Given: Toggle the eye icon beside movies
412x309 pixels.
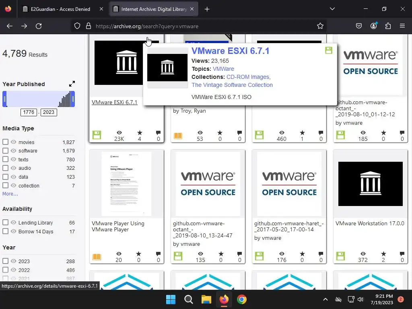Looking at the screenshot, I should coord(13,142).
